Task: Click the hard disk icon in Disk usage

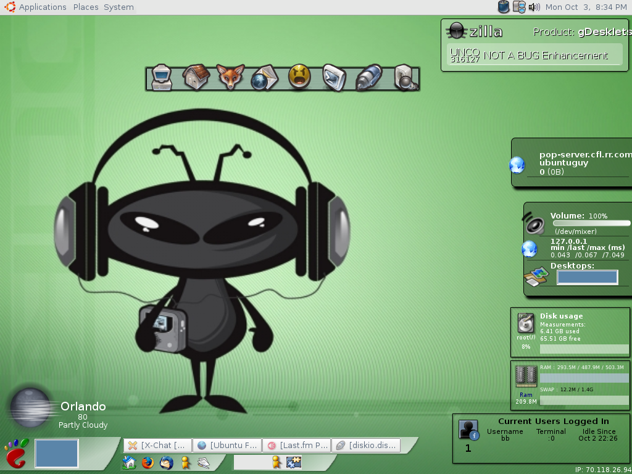Action: pos(526,323)
